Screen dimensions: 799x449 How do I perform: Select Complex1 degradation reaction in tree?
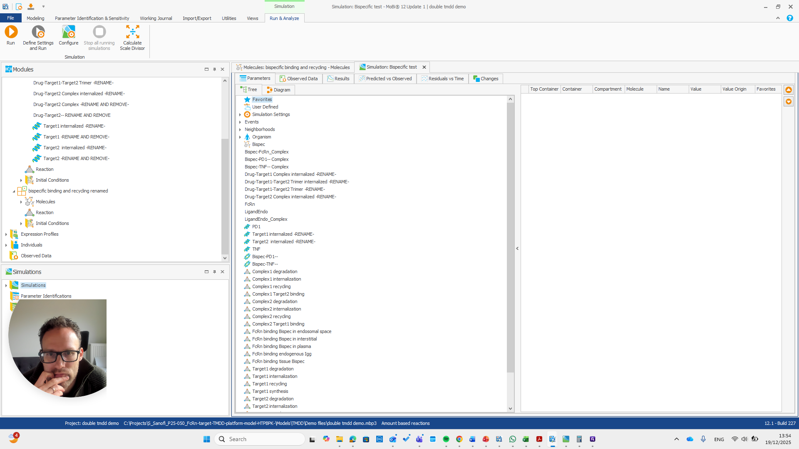274,272
